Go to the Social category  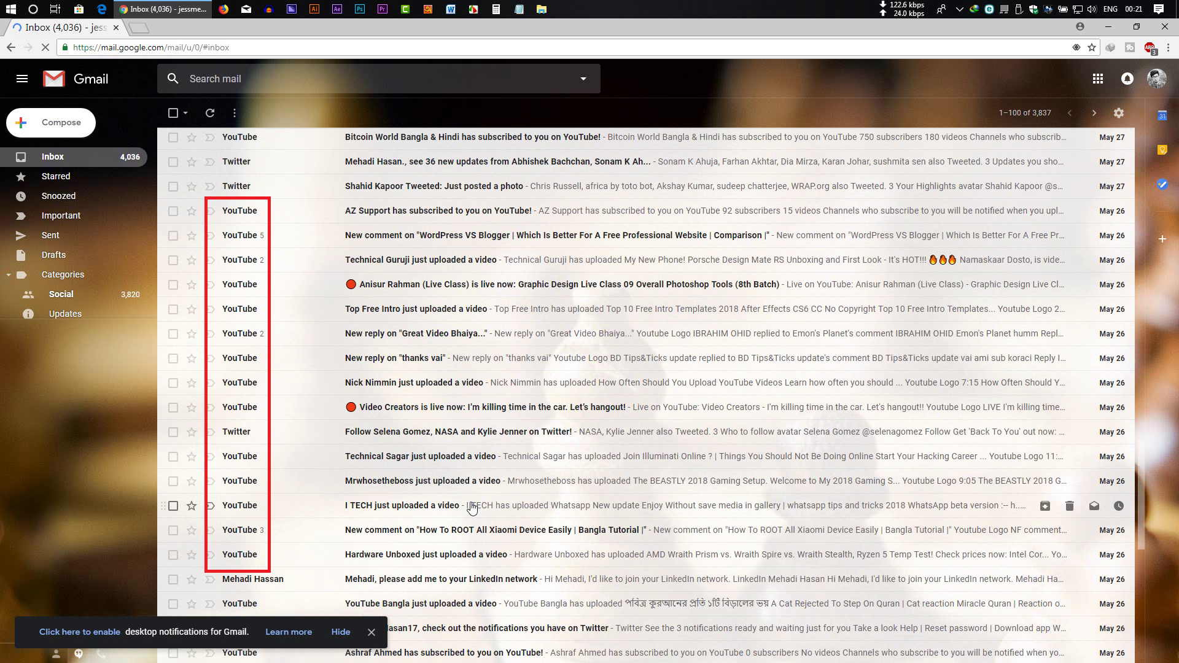point(61,294)
